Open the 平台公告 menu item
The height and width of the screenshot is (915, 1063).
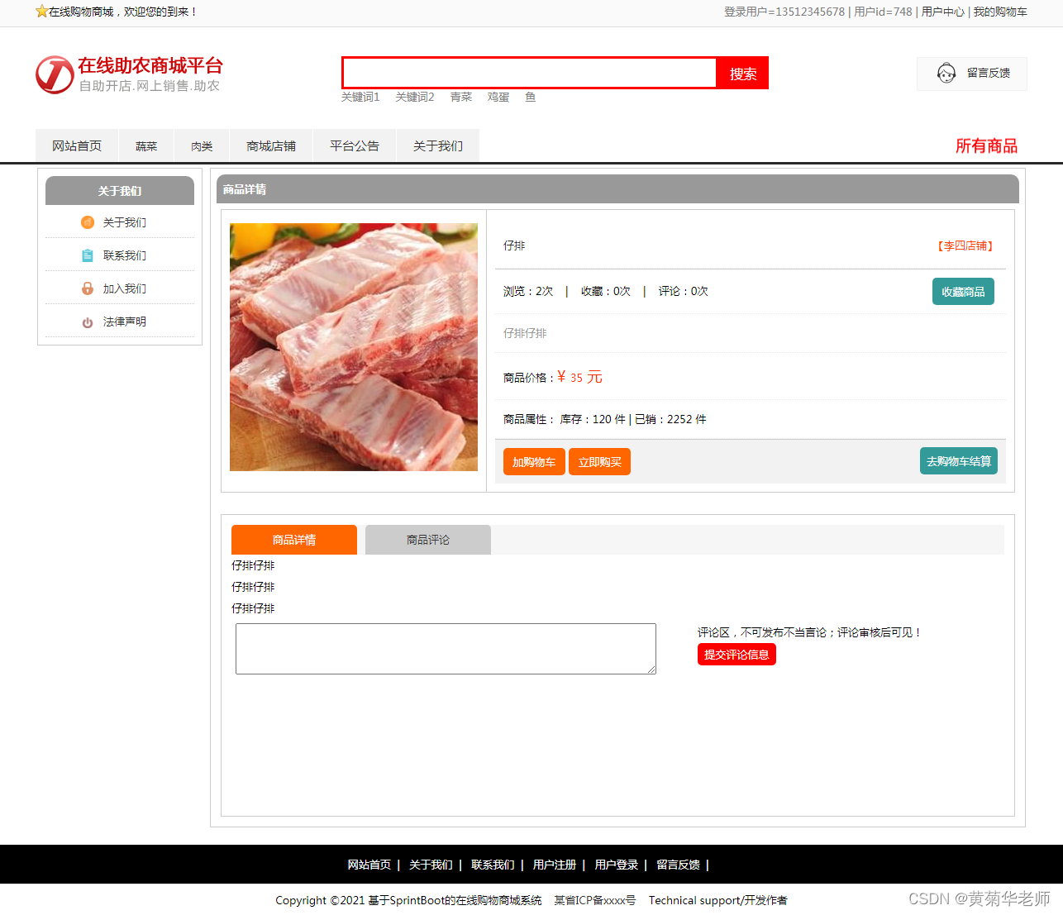354,145
